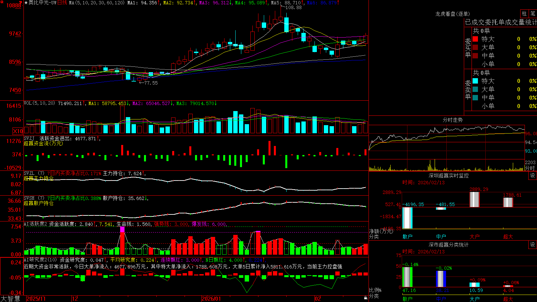Select 散户 category in 深圳超赢实时监控
The width and height of the screenshot is (537, 302).
point(407,237)
